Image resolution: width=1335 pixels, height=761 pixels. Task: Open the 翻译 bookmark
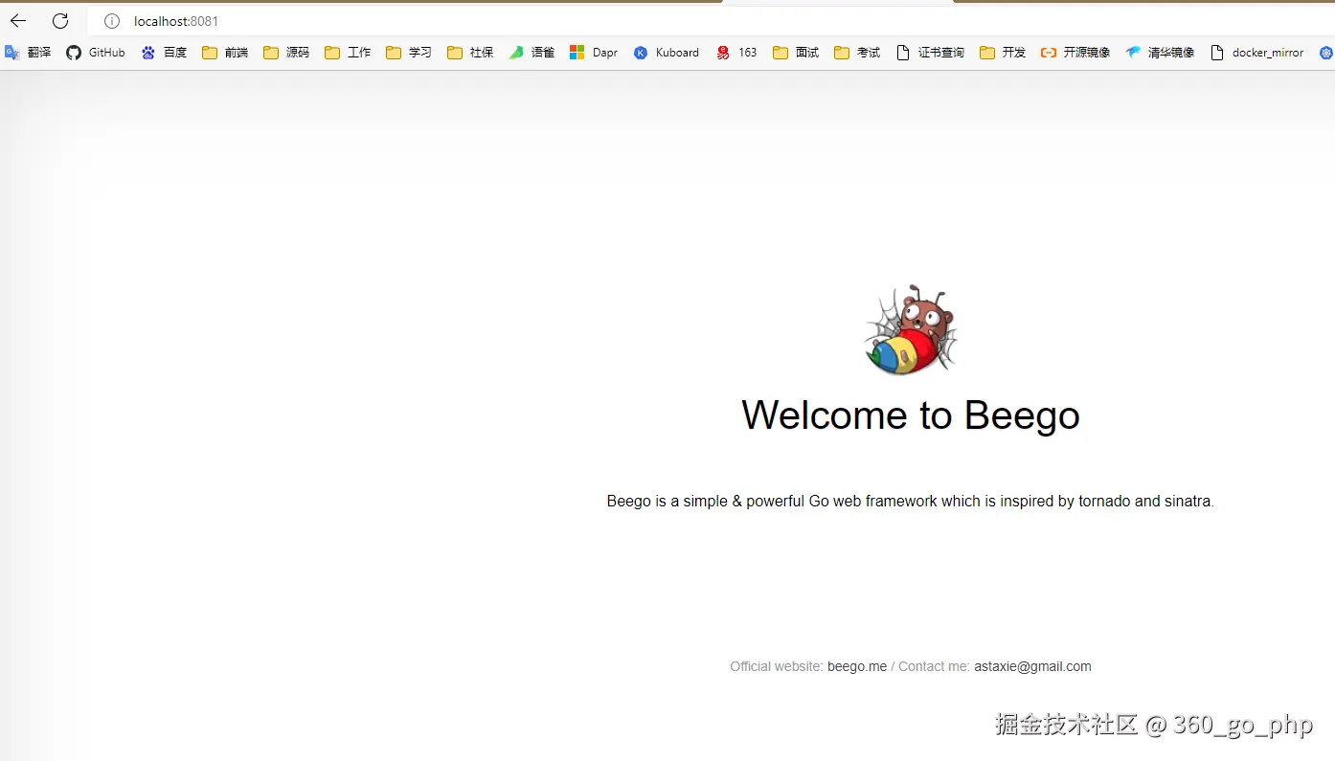[x=28, y=53]
